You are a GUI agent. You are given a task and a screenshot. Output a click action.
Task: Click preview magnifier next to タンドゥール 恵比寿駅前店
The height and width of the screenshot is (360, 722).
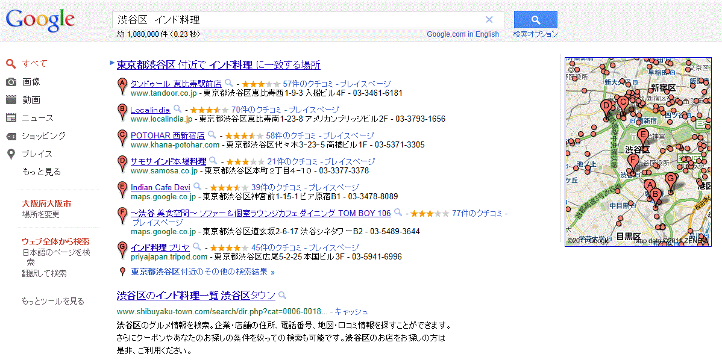(x=229, y=83)
